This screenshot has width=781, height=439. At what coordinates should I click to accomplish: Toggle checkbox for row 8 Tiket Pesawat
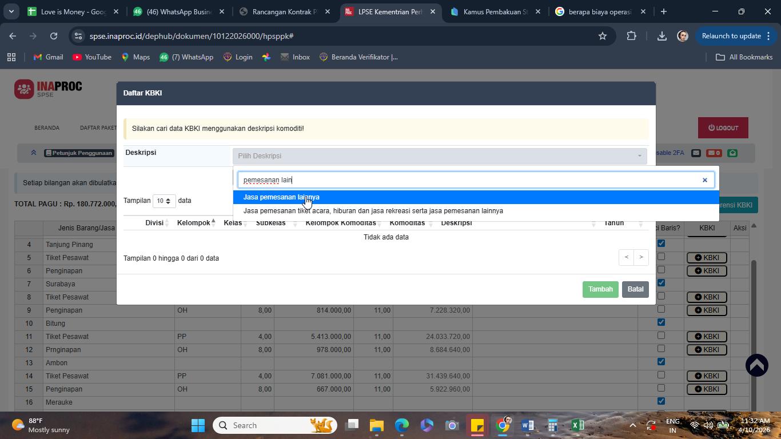point(661,296)
